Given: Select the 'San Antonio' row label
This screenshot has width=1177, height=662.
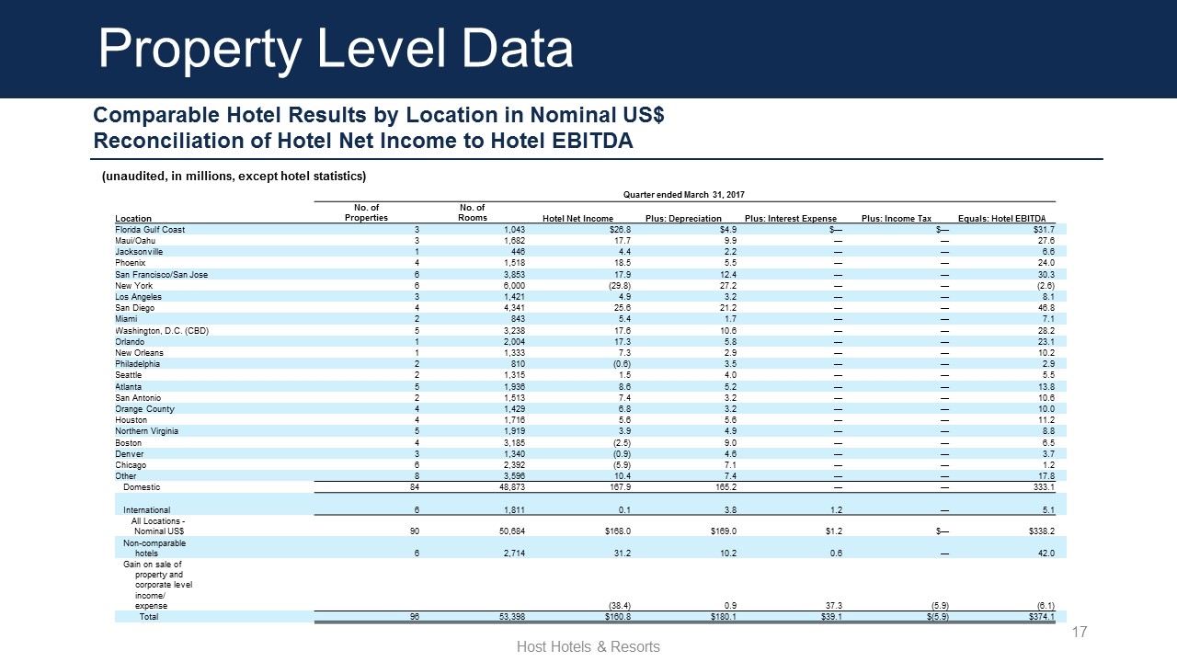Looking at the screenshot, I should [138, 398].
